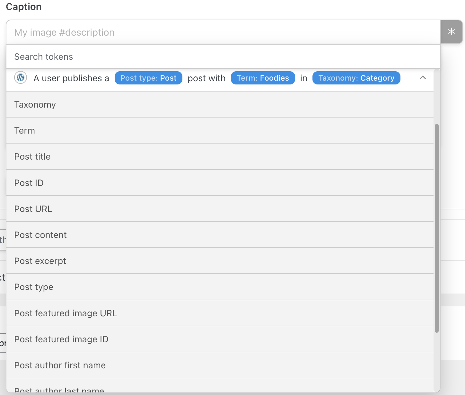Focus the Search tokens field
The height and width of the screenshot is (395, 465).
[x=223, y=57]
